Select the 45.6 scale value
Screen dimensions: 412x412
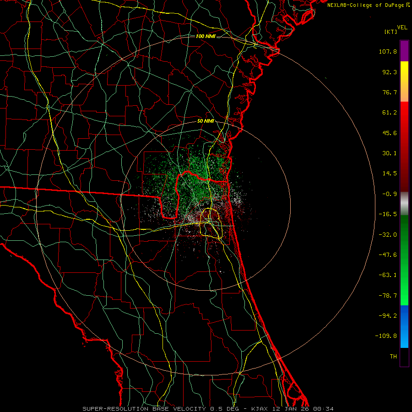[390, 133]
